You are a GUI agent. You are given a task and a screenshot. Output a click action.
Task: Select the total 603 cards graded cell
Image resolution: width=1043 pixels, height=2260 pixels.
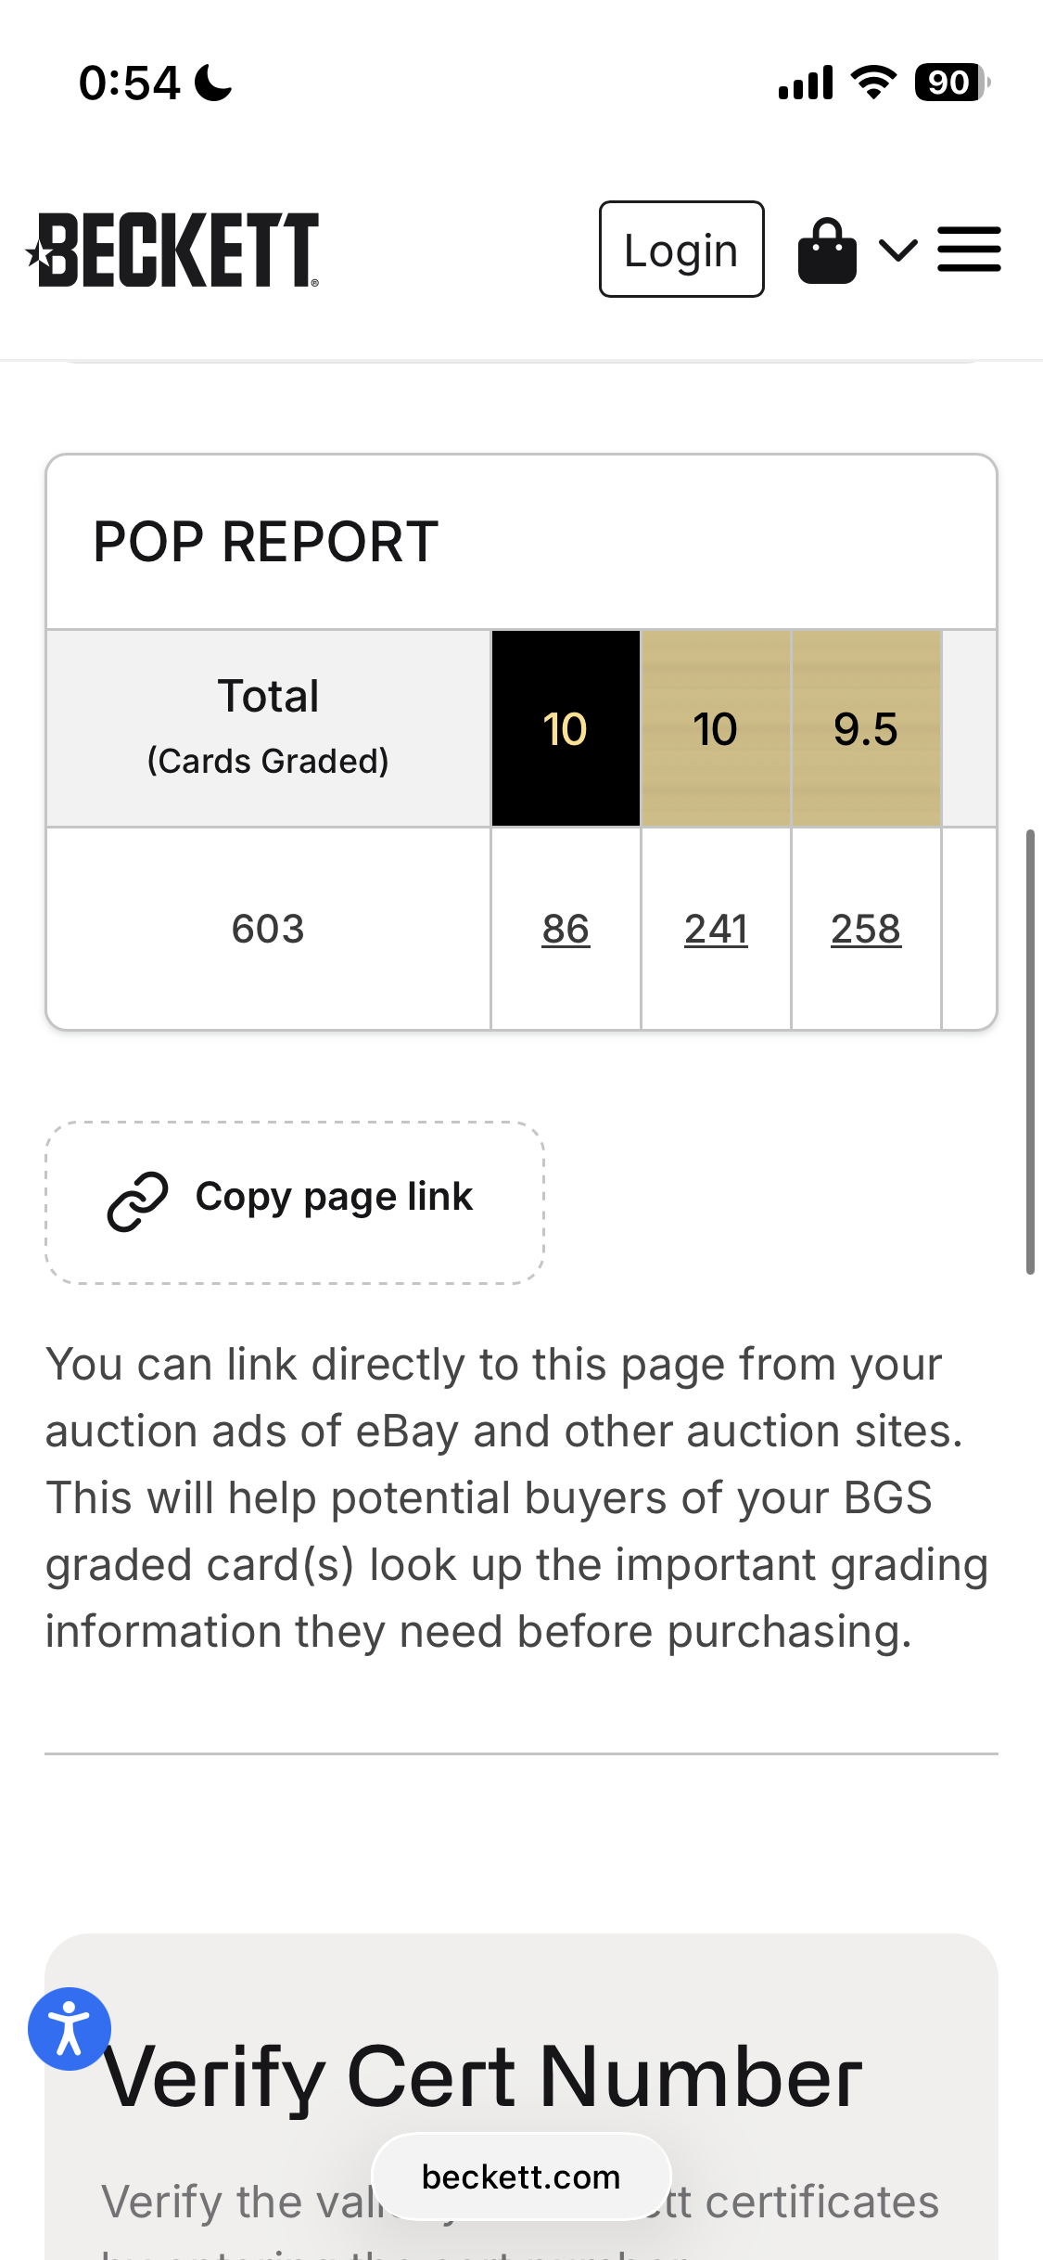(268, 929)
